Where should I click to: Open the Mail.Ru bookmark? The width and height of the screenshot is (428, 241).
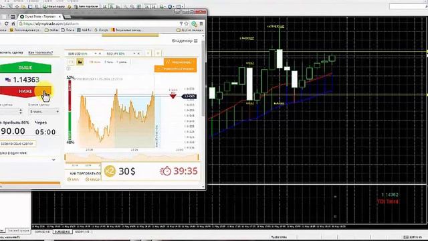click(x=84, y=30)
